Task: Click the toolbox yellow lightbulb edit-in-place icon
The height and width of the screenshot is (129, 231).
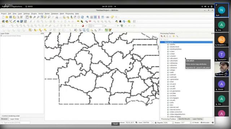Action: click(x=174, y=36)
